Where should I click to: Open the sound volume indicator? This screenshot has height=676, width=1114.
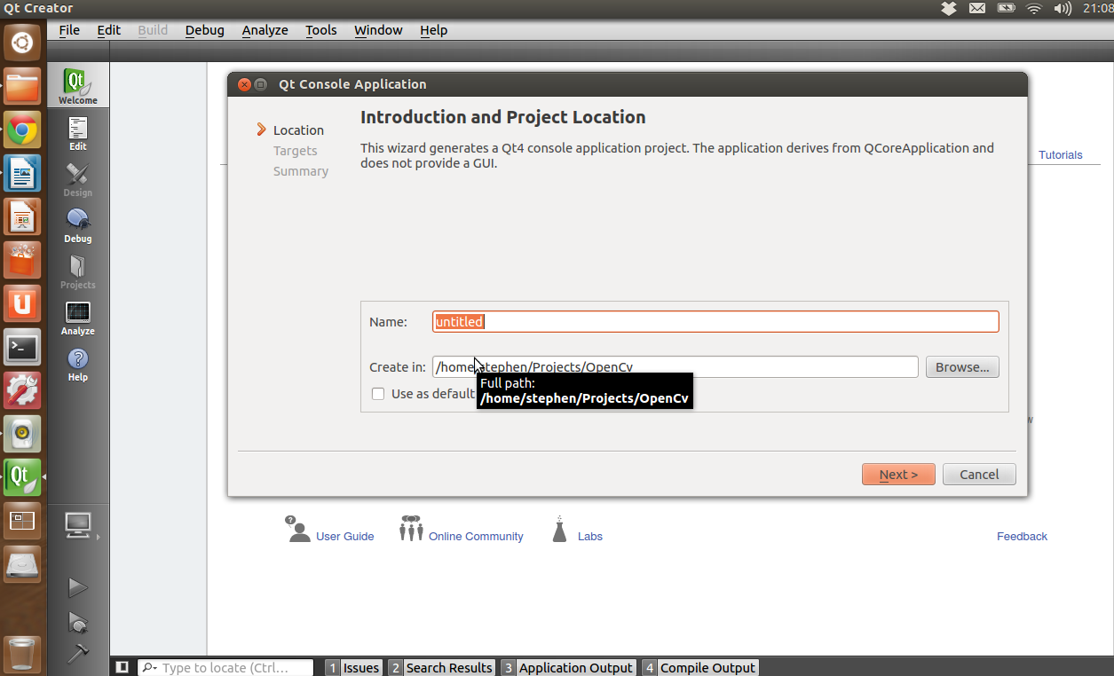click(1063, 9)
